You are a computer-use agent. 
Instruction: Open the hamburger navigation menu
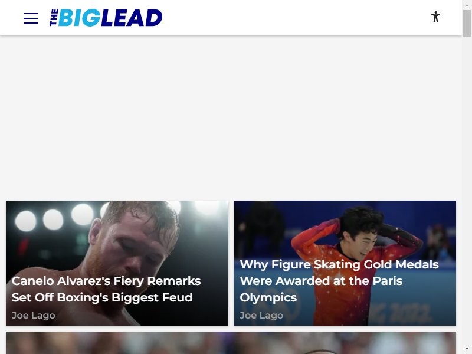pyautogui.click(x=31, y=18)
